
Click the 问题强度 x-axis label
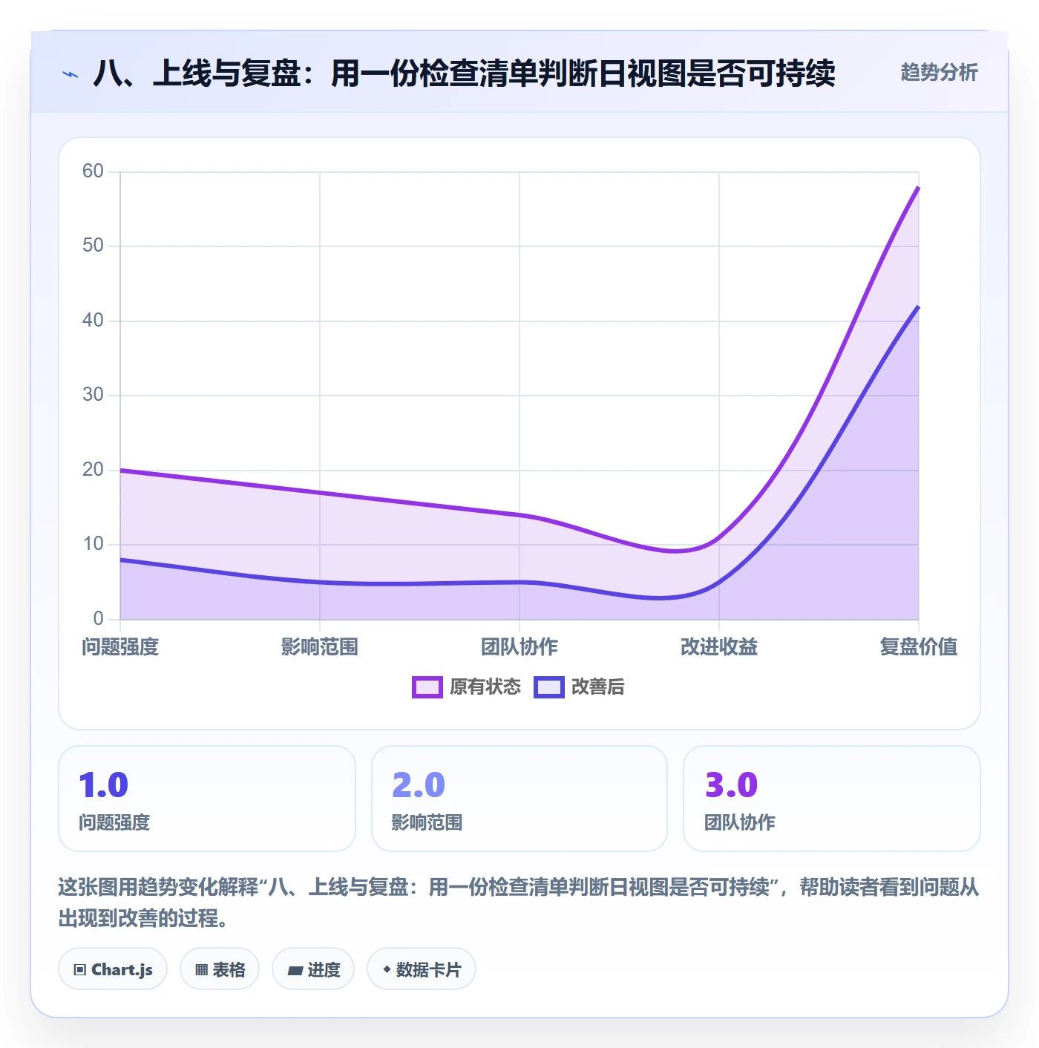pos(120,647)
